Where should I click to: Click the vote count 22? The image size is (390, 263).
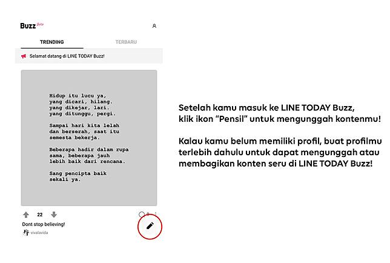(x=40, y=215)
